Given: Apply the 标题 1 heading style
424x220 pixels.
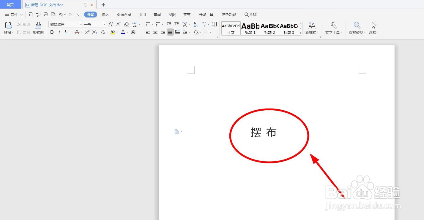Looking at the screenshot, I should [250, 28].
